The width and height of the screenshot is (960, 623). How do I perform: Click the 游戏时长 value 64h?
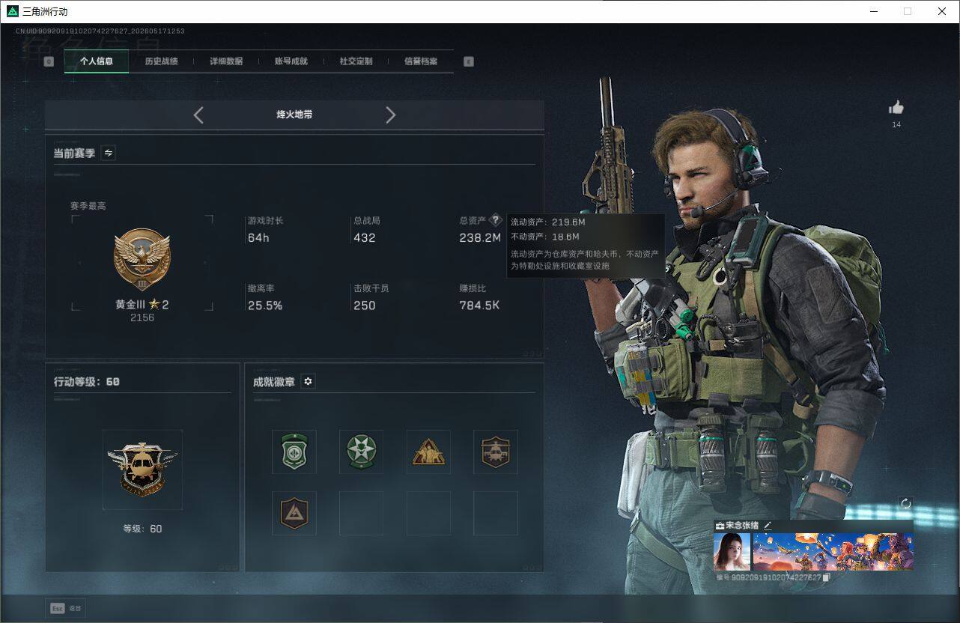(x=258, y=238)
